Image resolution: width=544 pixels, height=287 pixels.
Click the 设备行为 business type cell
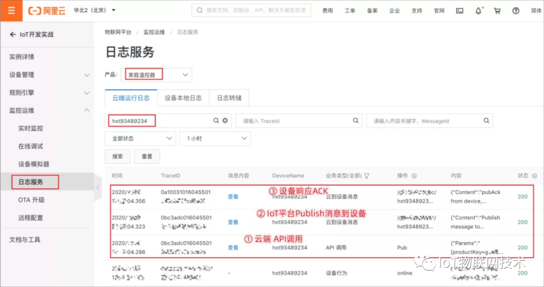point(336,273)
